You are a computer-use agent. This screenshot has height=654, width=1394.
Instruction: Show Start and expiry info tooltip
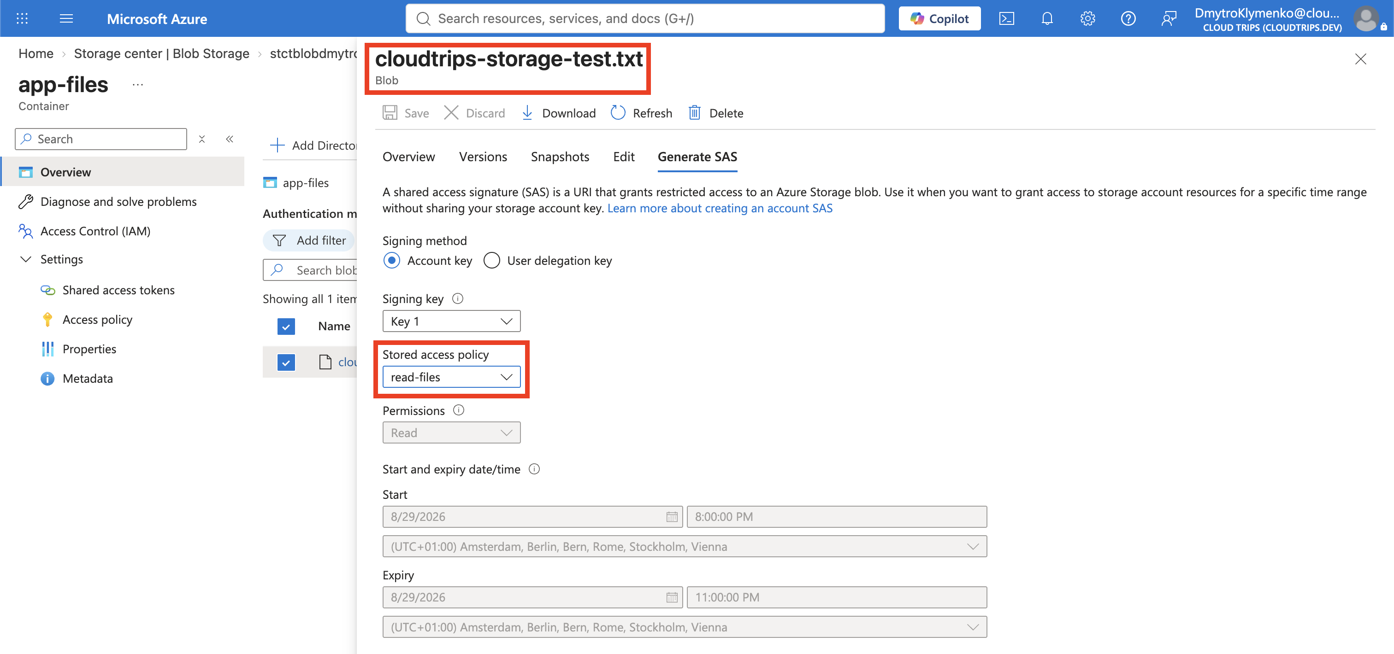[x=534, y=468]
